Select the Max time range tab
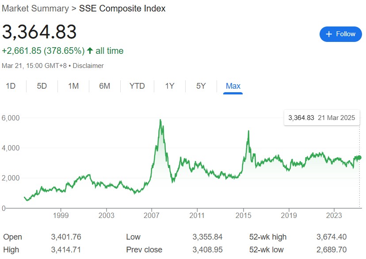Viewport: 366px width, 259px height. pyautogui.click(x=233, y=86)
